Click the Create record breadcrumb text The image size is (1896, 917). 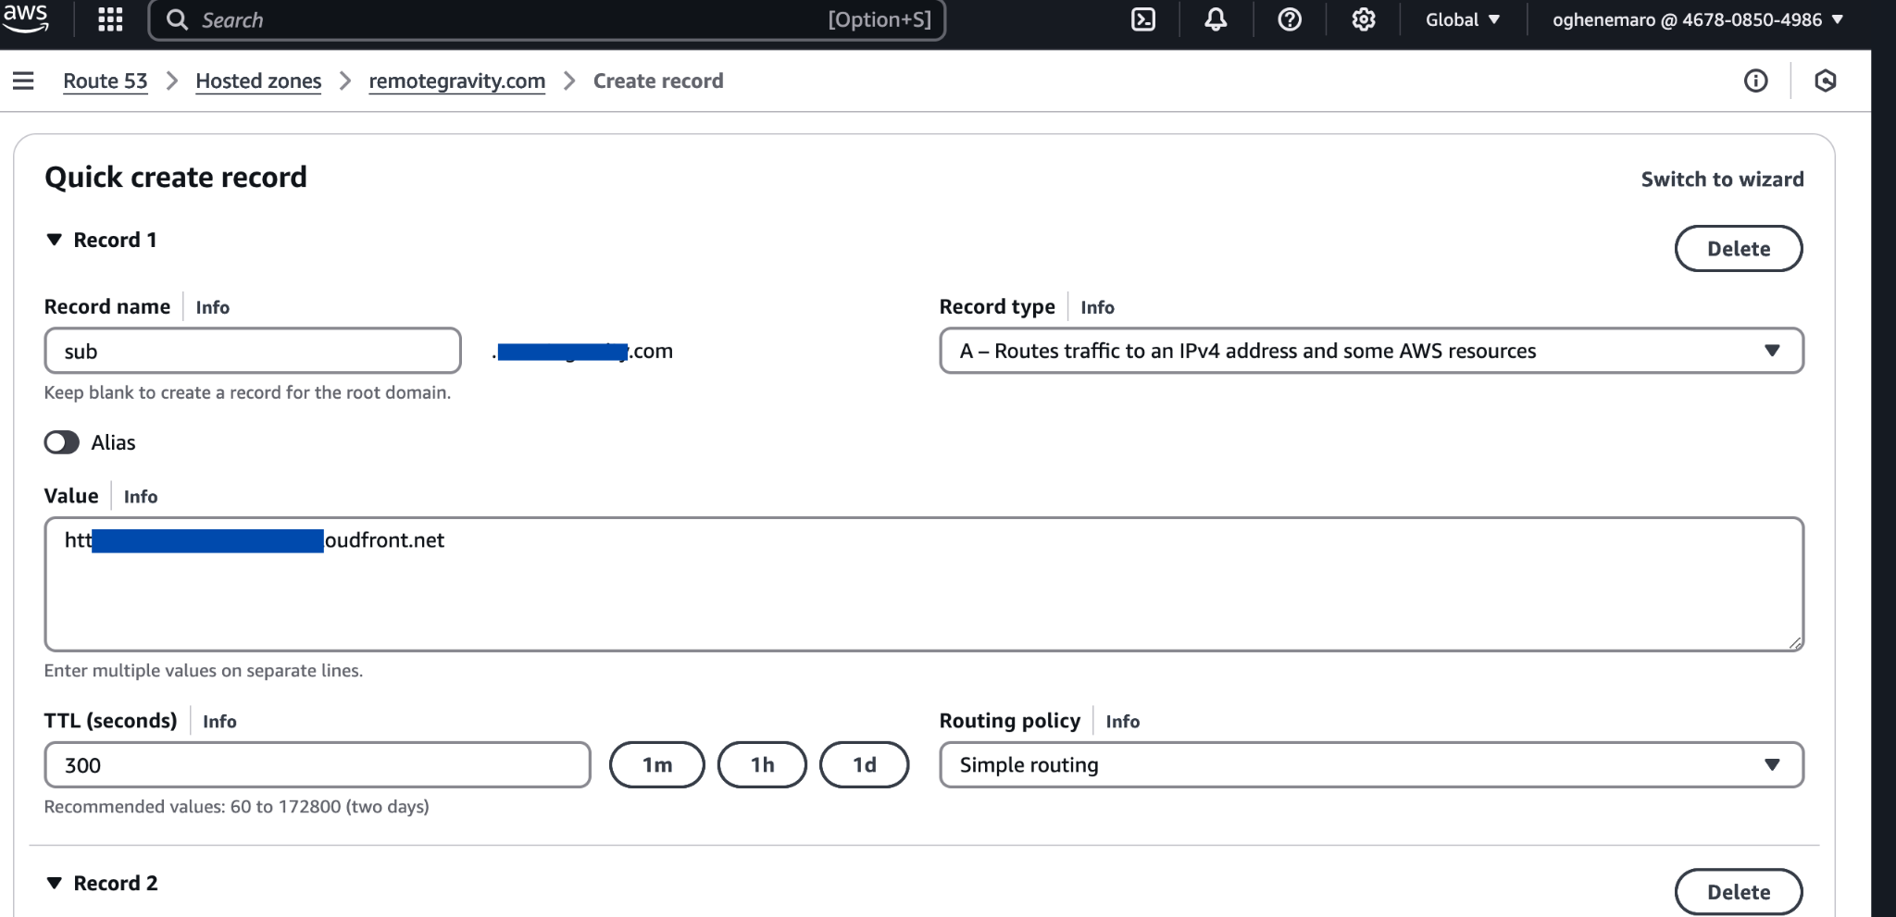click(x=658, y=81)
